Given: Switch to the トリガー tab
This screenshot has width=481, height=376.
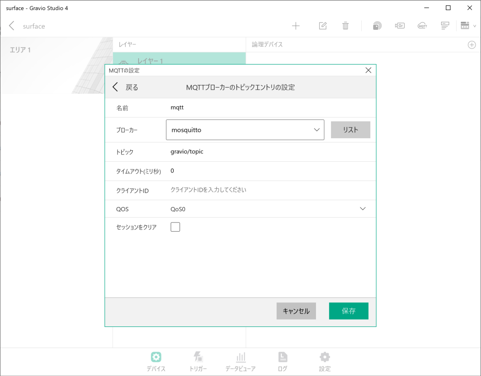Looking at the screenshot, I should point(198,361).
